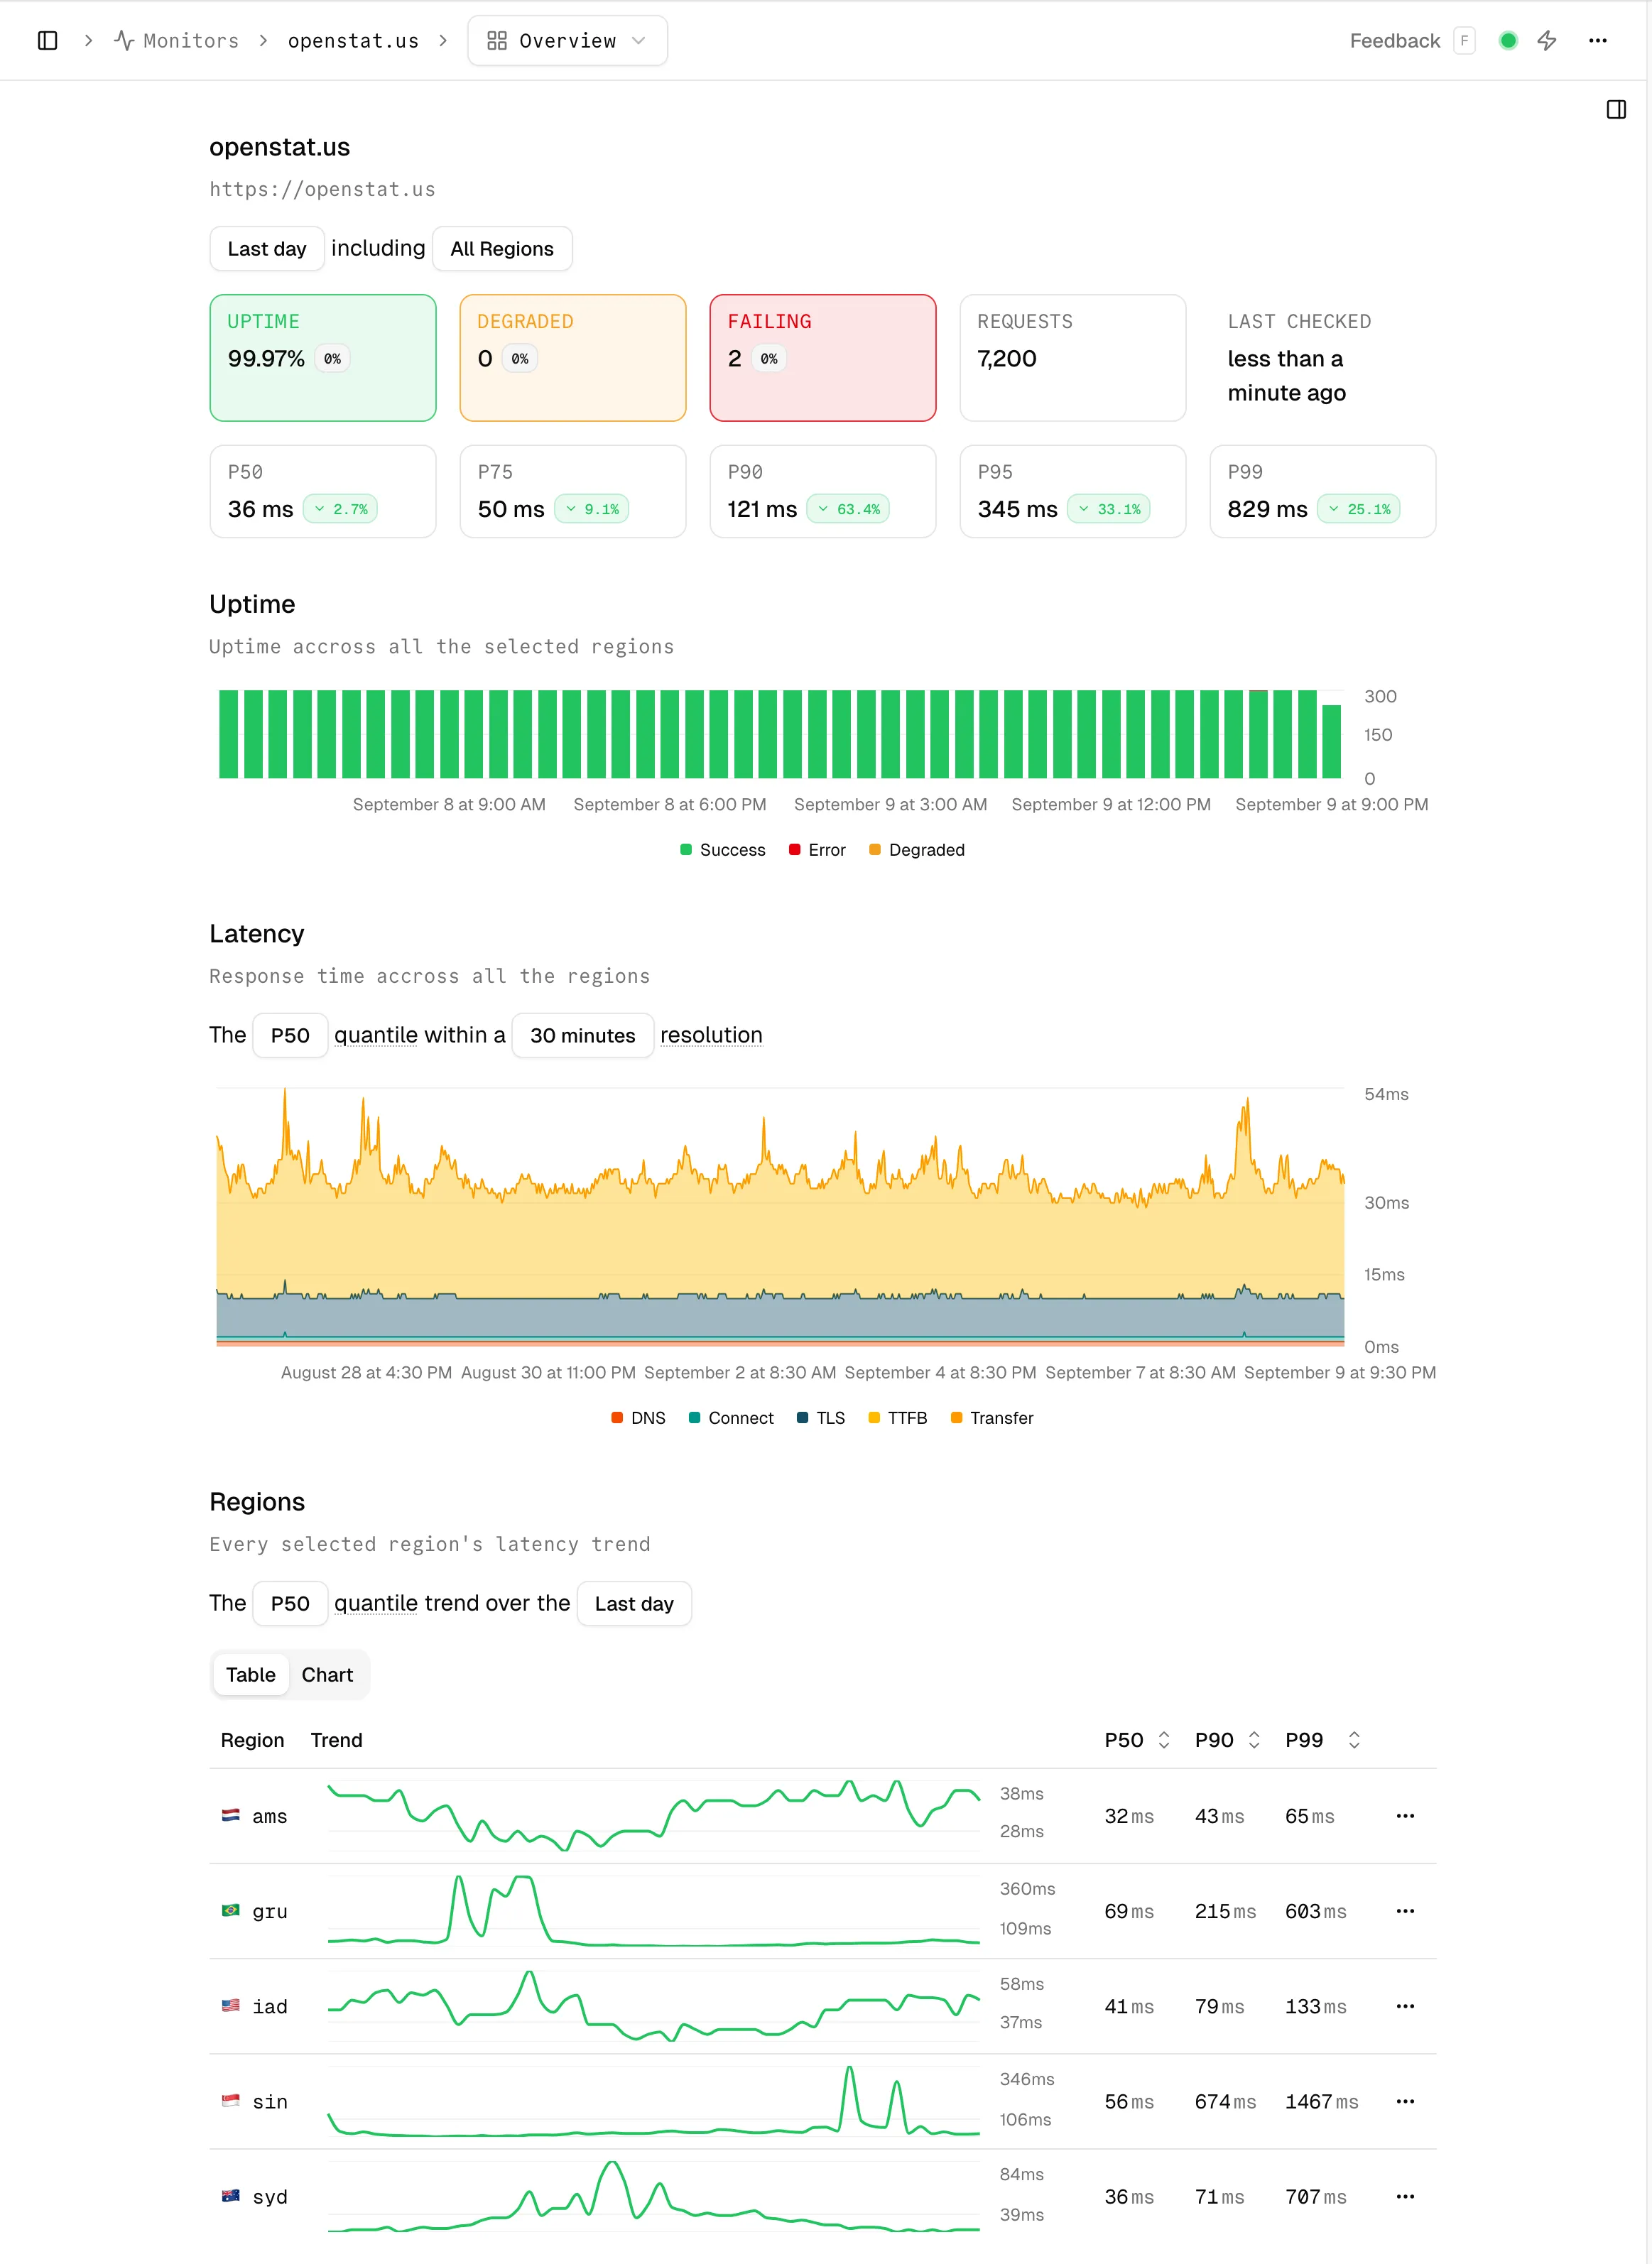
Task: Toggle the left sidebar panel icon
Action: point(47,41)
